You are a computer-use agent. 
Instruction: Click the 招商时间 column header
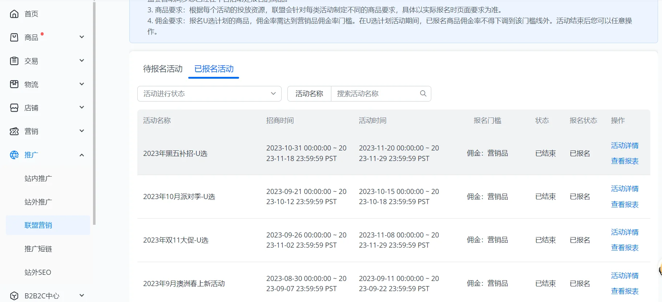280,120
